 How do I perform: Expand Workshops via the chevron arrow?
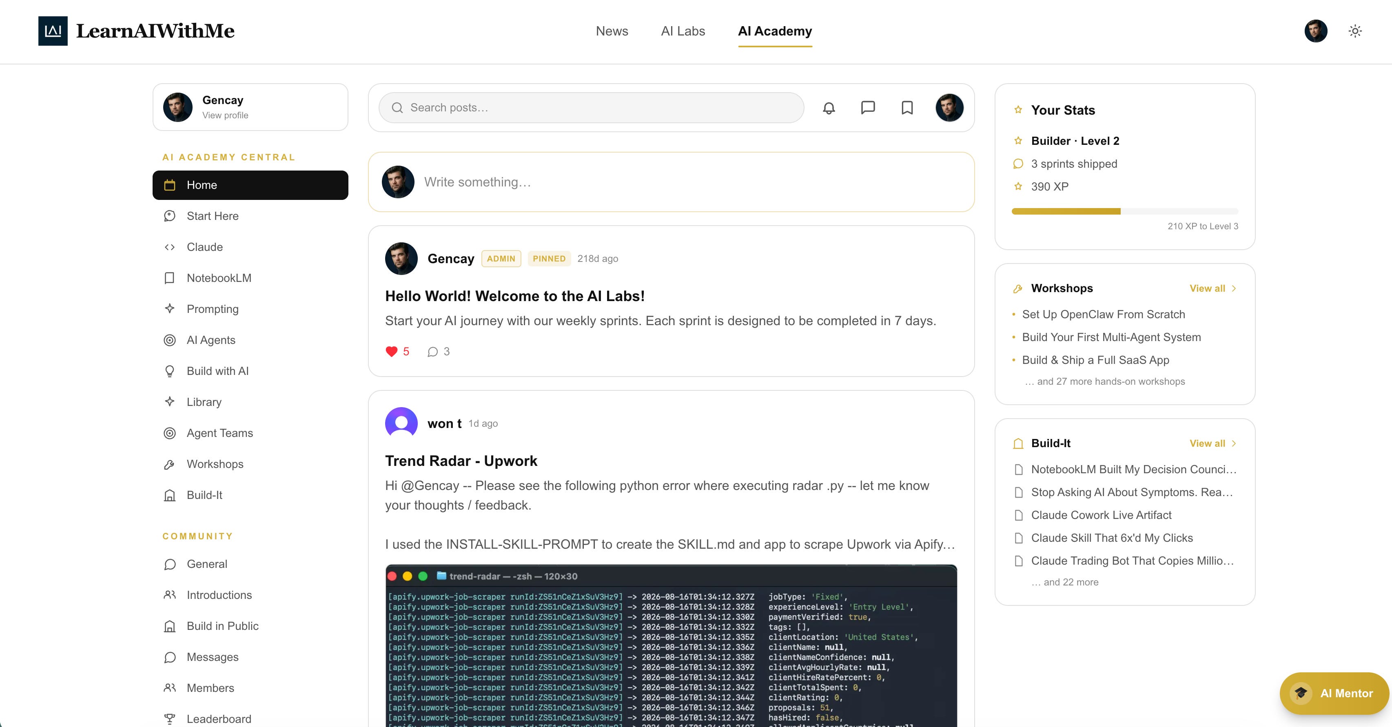tap(1234, 288)
